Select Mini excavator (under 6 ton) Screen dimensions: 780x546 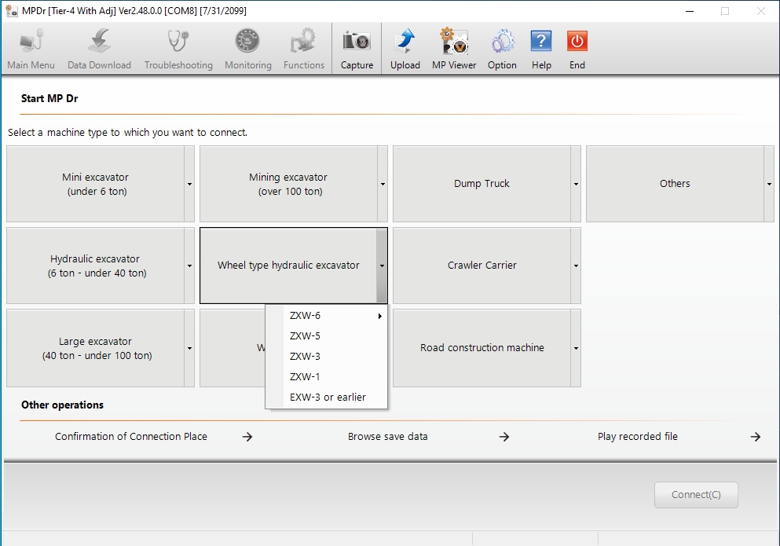96,184
